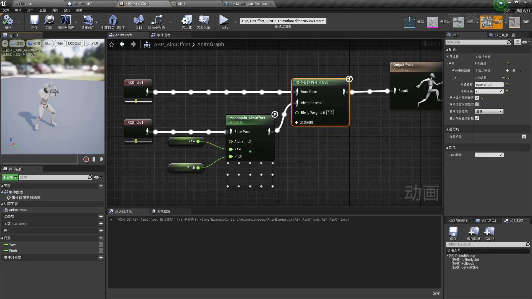
Task: Click the Class Settings icon
Action: 186,22
